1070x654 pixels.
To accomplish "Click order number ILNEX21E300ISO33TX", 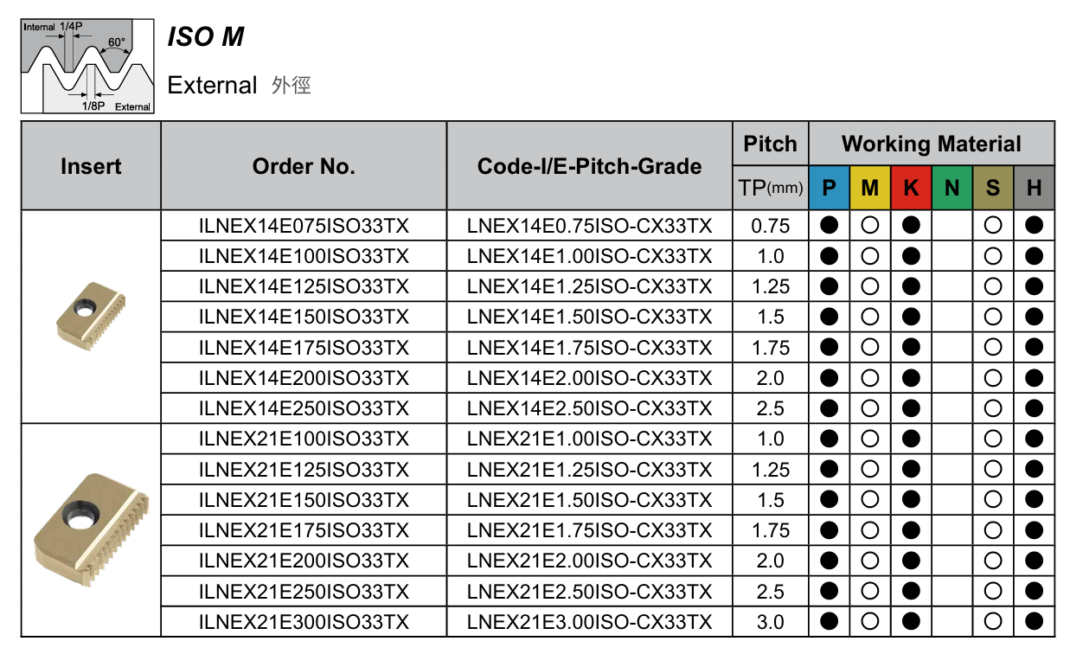I will pos(304,622).
